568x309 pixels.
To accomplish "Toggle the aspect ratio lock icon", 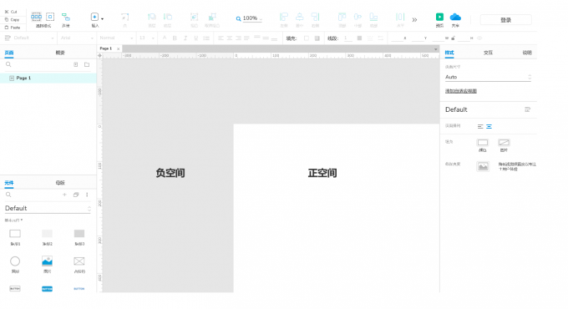I will click(x=454, y=38).
